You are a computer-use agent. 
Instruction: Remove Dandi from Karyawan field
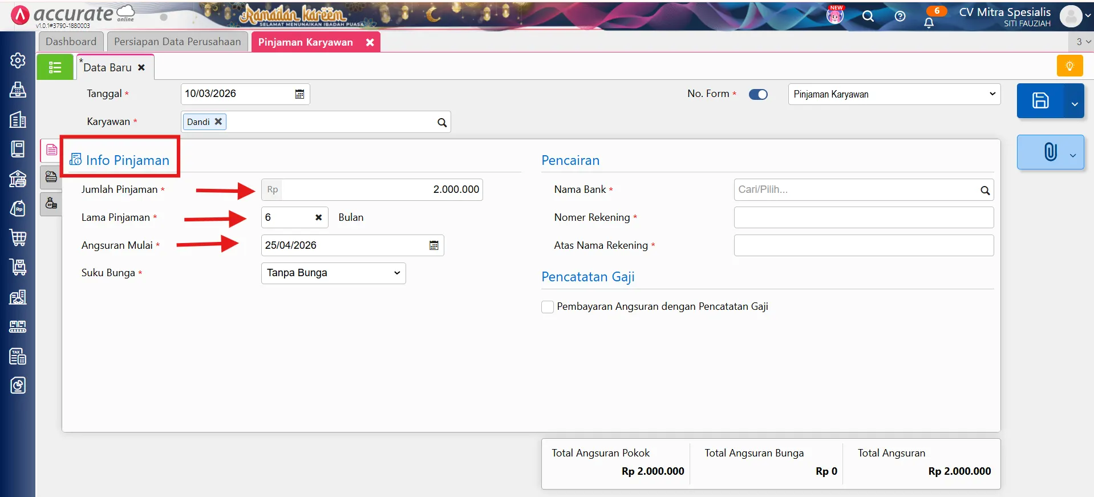coord(218,122)
